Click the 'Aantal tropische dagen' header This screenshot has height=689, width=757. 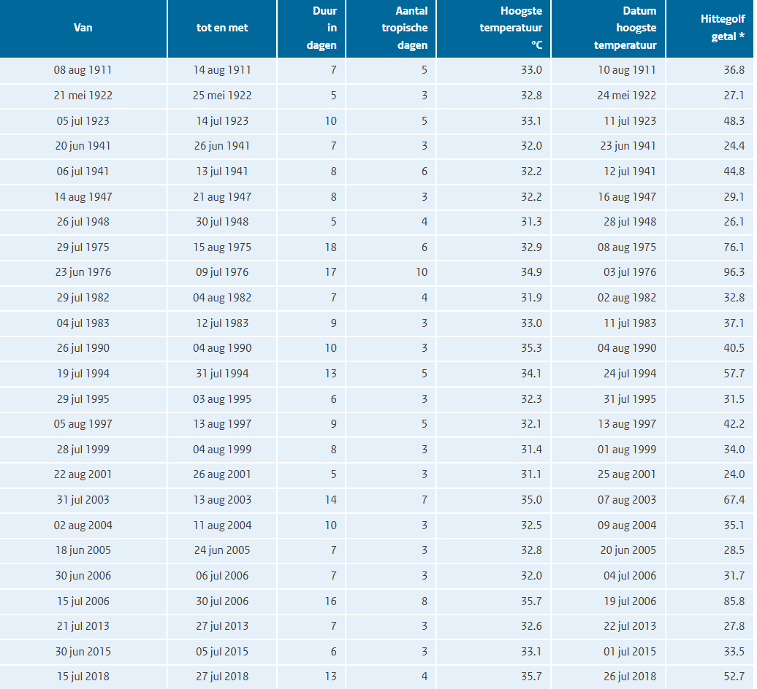(x=404, y=28)
